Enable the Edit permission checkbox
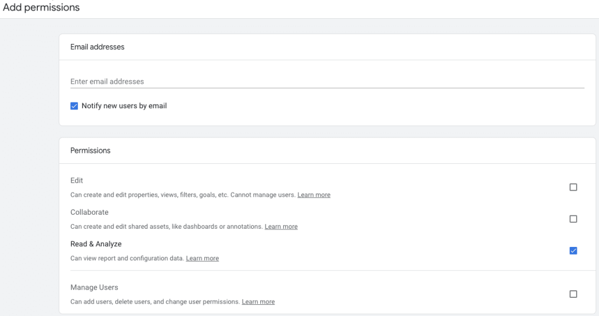Viewport: 599px width, 316px height. tap(573, 187)
